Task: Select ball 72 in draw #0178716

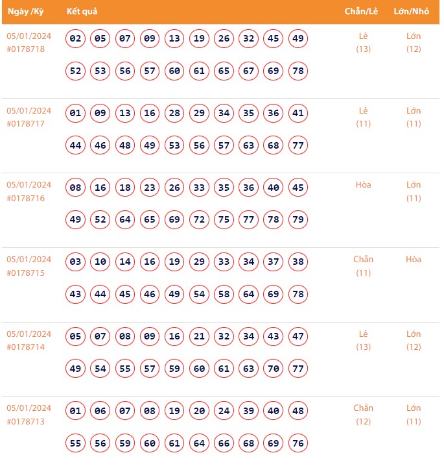Action: coord(199,220)
